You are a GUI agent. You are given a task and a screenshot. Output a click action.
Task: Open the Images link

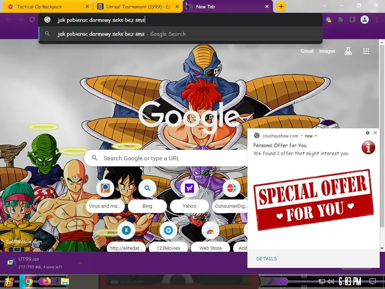click(x=327, y=51)
